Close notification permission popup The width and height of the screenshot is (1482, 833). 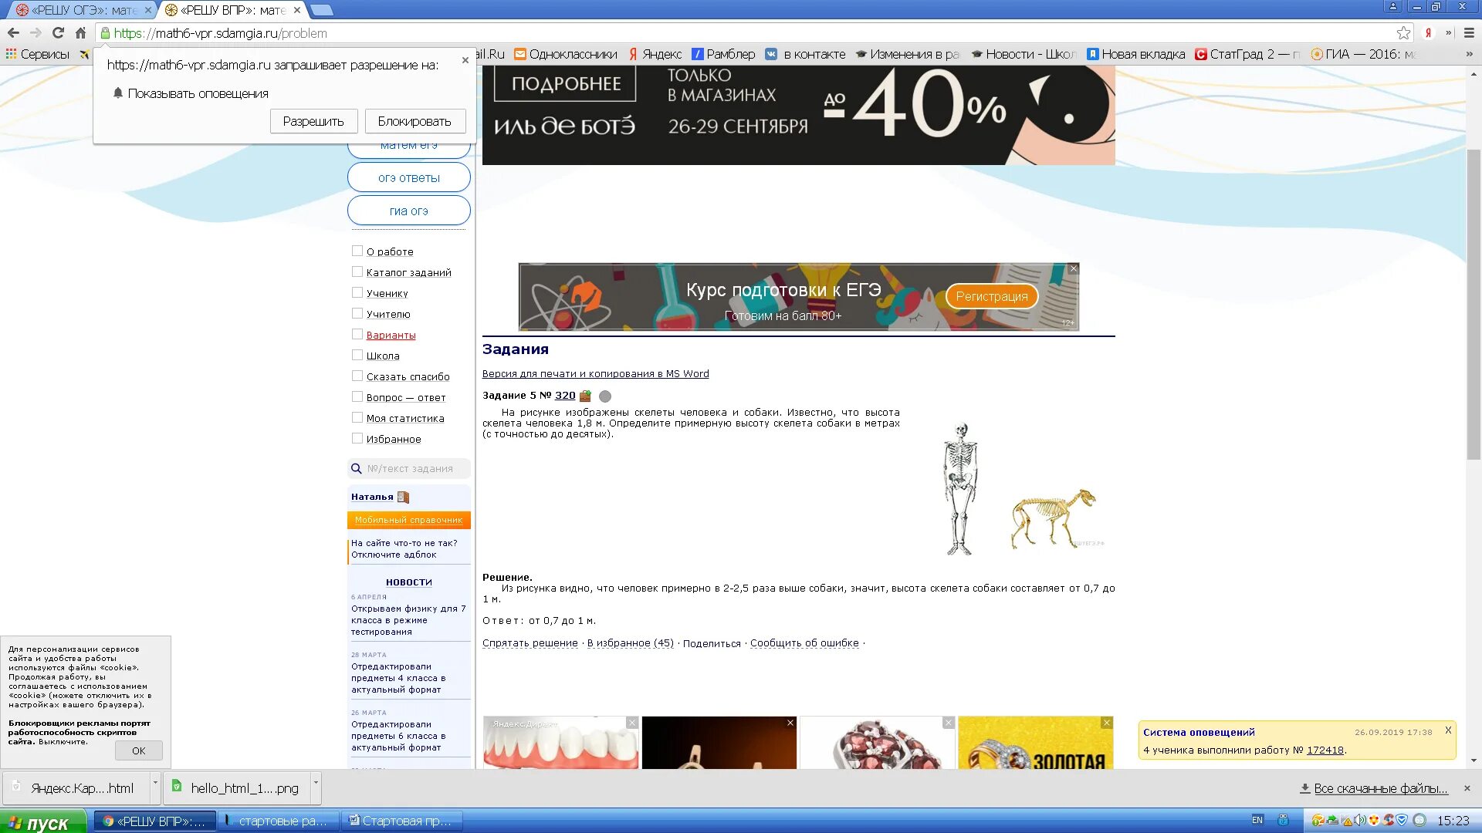click(465, 59)
